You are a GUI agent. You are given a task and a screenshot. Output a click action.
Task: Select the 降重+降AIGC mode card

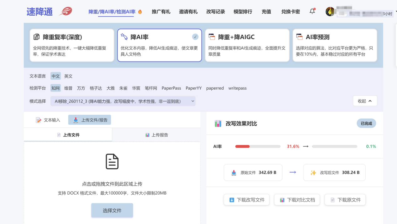point(247,45)
